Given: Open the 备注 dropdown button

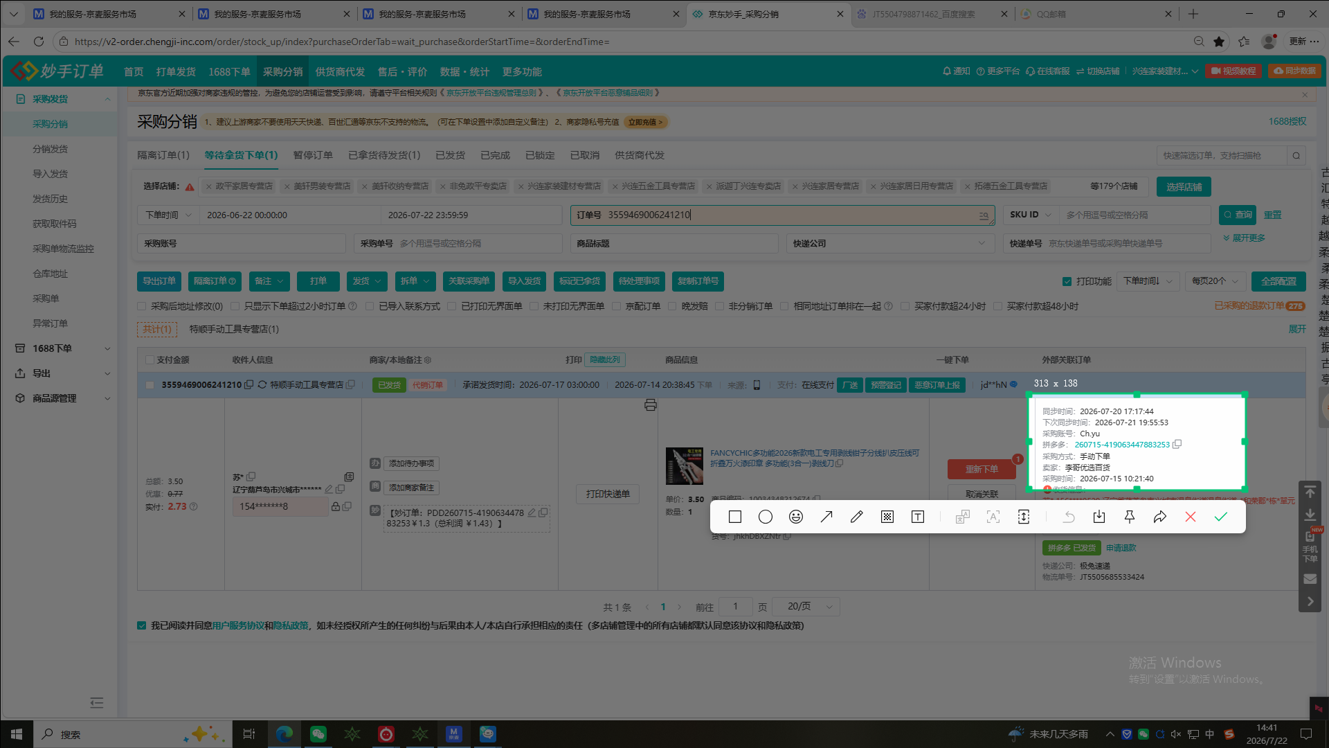Looking at the screenshot, I should tap(269, 281).
